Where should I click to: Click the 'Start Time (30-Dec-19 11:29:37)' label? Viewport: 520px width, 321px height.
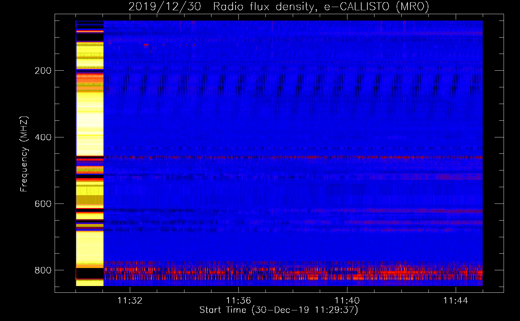tap(279, 310)
